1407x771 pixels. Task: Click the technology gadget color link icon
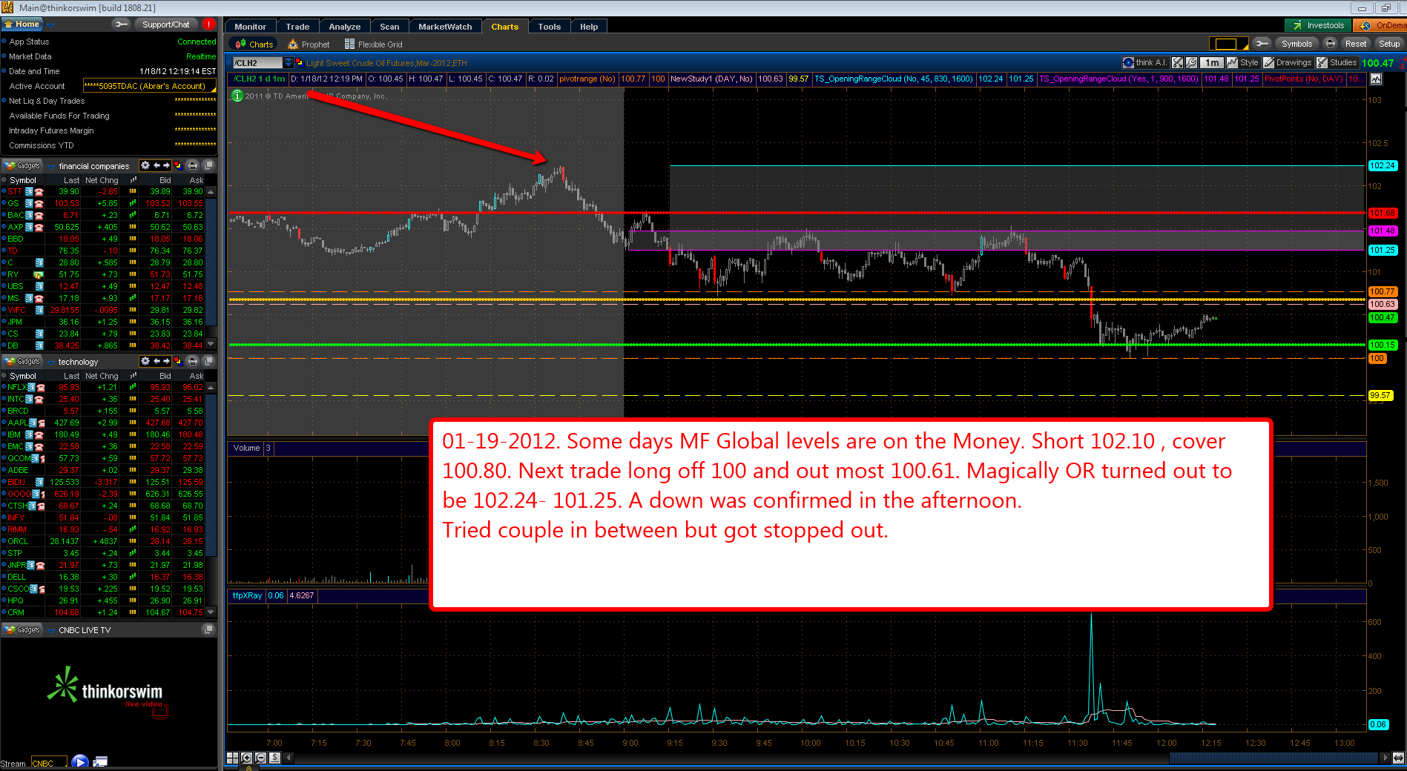pyautogui.click(x=178, y=361)
